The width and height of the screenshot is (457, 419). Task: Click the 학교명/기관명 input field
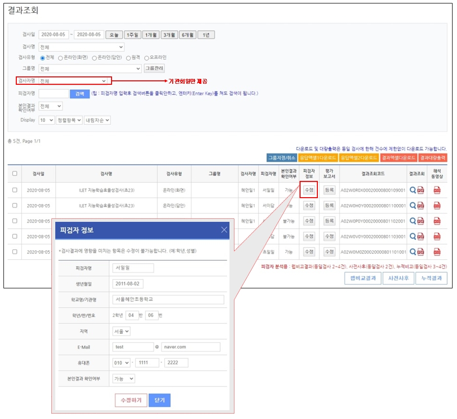[x=169, y=300]
